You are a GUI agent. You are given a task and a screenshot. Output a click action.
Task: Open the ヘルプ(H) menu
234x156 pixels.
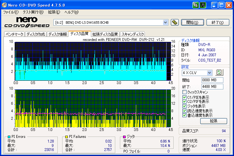[x=71, y=12]
